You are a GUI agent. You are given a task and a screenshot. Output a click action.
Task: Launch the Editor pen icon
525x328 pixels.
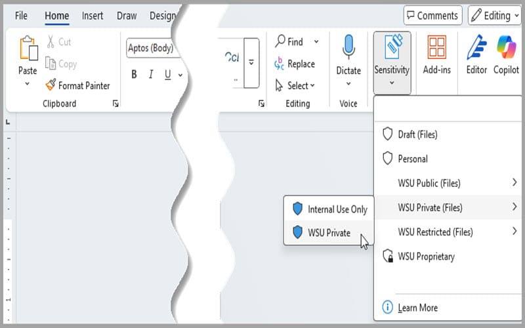coord(476,47)
